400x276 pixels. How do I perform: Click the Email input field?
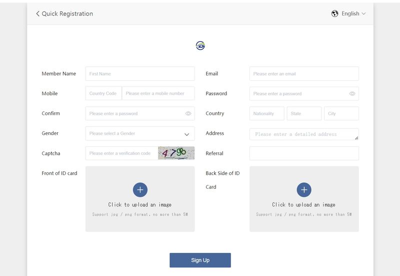click(304, 74)
